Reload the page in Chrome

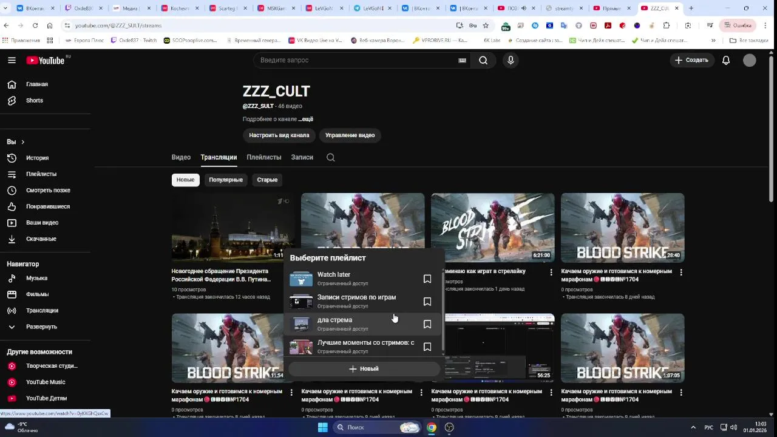(35, 25)
